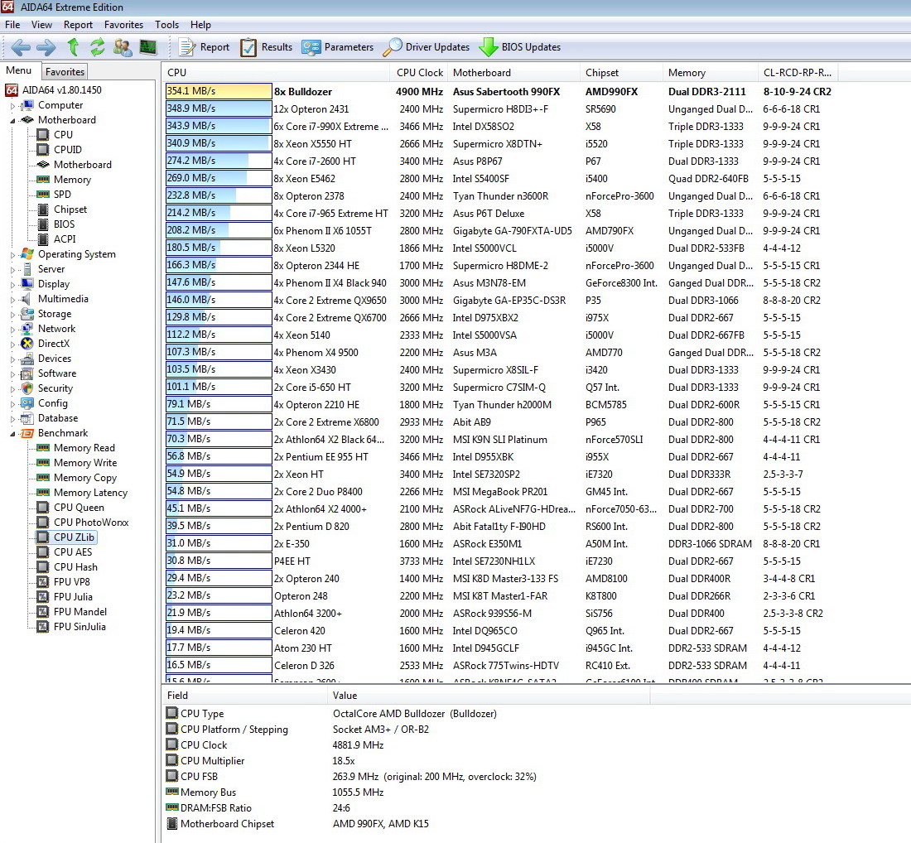
Task: Click the users icon in toolbar
Action: (123, 47)
